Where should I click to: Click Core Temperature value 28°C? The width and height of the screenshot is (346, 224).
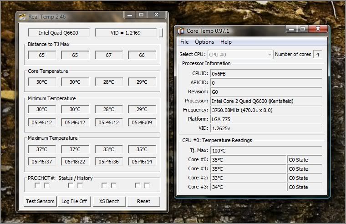[109, 82]
